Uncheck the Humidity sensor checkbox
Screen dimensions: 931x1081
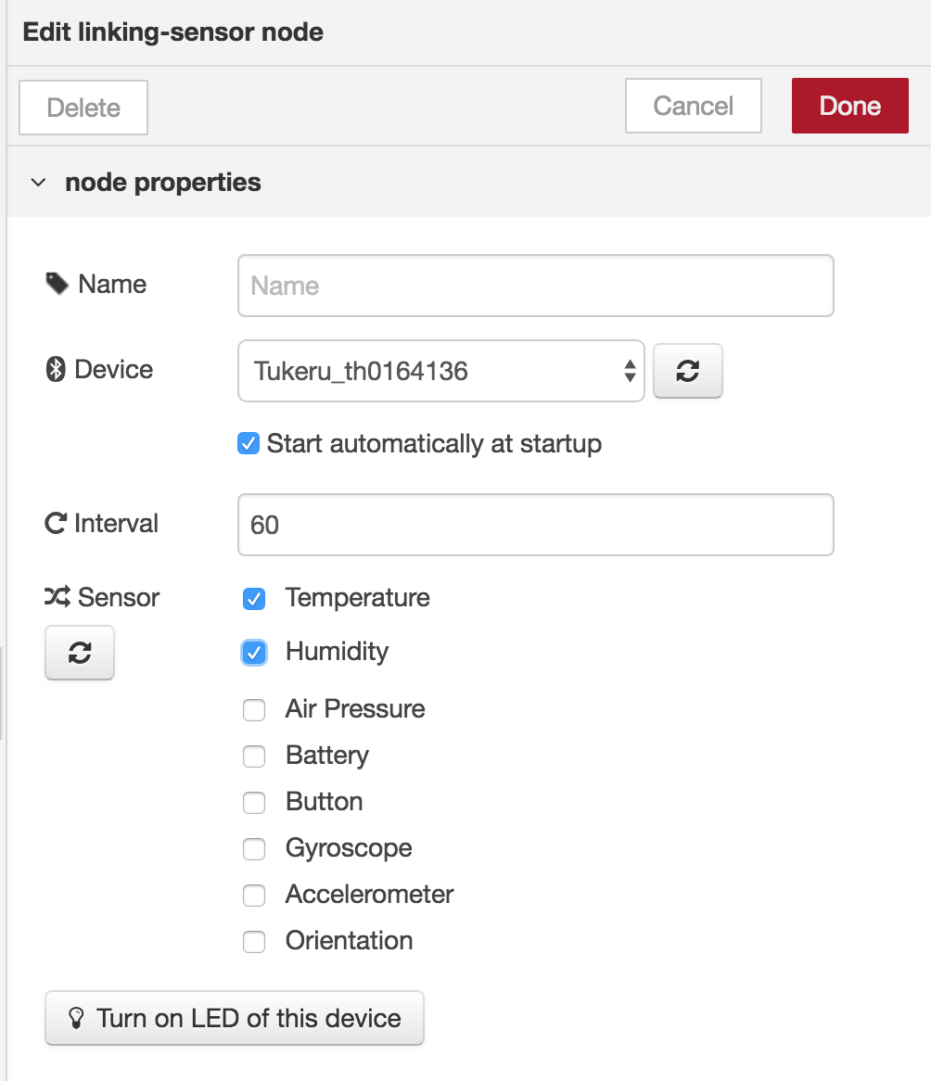(254, 652)
